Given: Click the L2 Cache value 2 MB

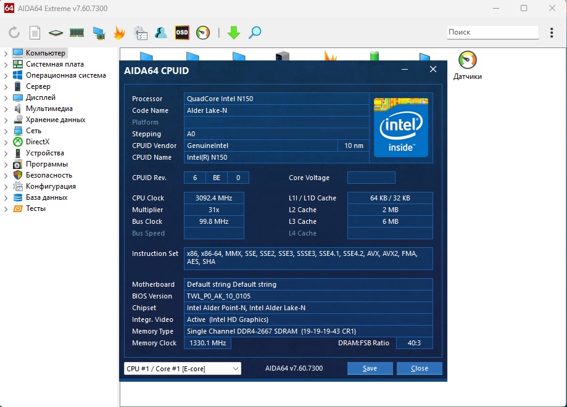Looking at the screenshot, I should (390, 210).
